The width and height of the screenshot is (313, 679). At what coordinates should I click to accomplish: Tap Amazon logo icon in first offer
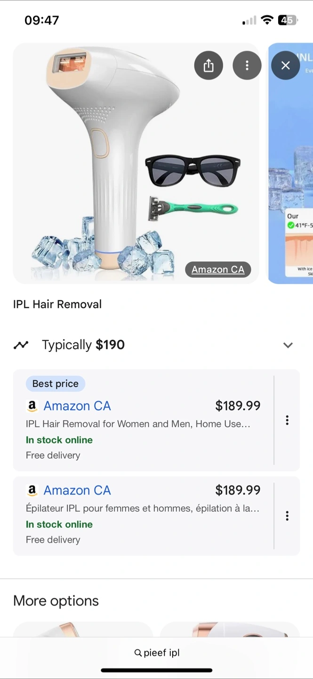coord(32,406)
